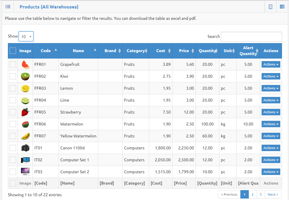The height and width of the screenshot is (200, 289).
Task: Open Actions dropdown for Strawberry
Action: (x=271, y=112)
